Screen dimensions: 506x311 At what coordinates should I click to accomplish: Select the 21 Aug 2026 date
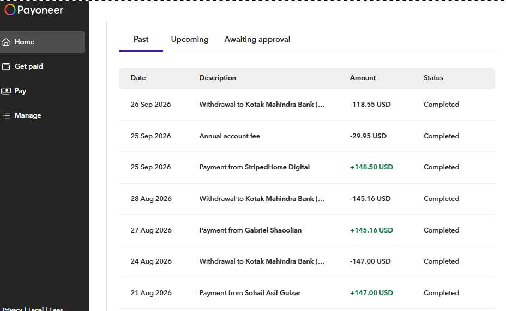[x=151, y=292]
